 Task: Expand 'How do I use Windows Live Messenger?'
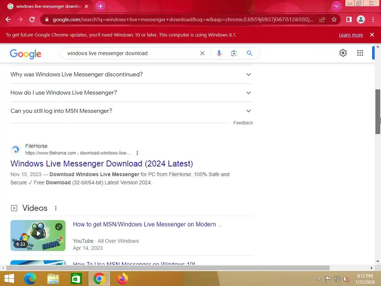[131, 93]
